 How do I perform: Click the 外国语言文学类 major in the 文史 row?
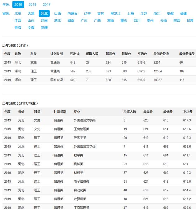[x=85, y=120]
